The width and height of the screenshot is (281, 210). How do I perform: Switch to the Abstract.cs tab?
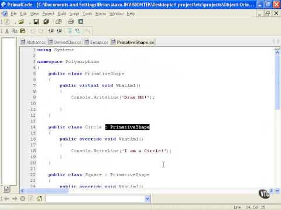pos(33,42)
